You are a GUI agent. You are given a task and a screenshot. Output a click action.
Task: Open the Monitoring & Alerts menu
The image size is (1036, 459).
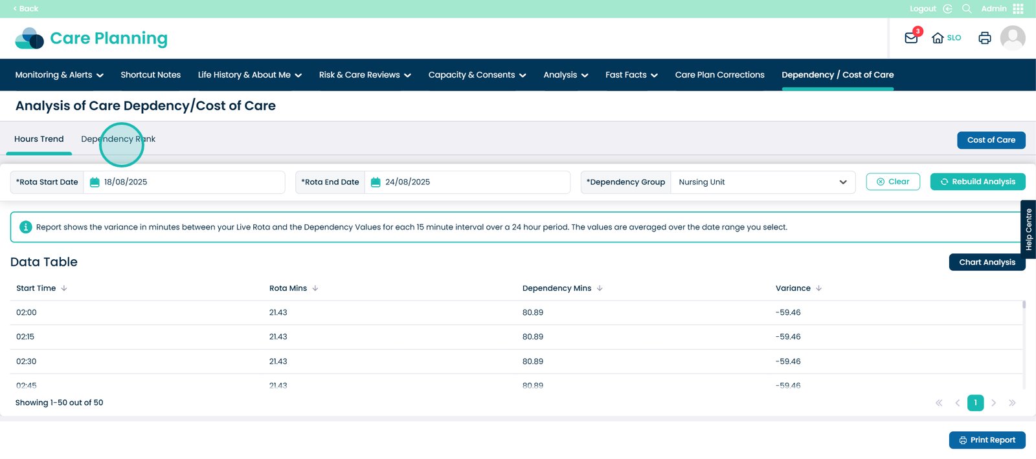[59, 75]
